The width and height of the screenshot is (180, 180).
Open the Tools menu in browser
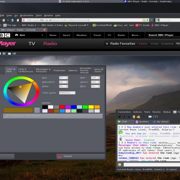click(39, 15)
